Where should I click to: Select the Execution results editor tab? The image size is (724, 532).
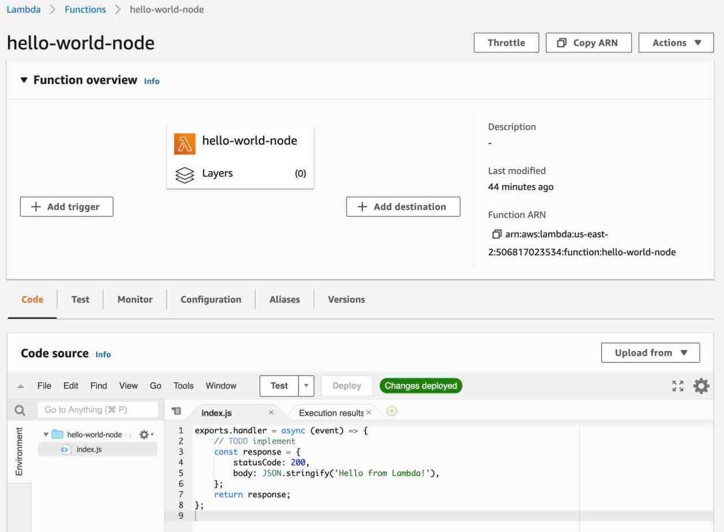click(331, 413)
